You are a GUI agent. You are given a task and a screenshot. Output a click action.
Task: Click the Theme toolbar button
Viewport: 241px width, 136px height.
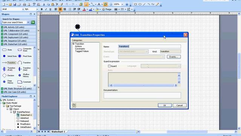(107, 9)
